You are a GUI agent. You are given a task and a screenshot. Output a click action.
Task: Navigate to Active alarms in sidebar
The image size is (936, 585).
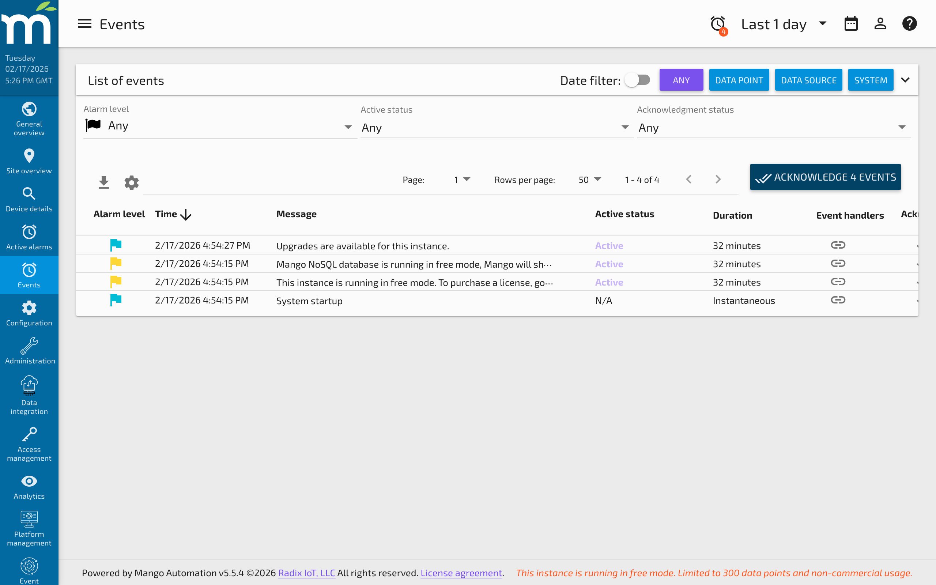tap(29, 237)
